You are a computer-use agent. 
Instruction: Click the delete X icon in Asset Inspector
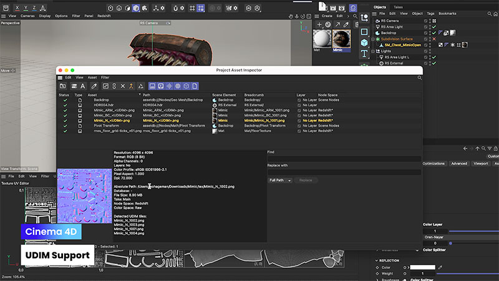pyautogui.click(x=122, y=86)
